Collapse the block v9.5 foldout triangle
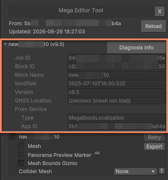168x180 pixels. (6, 44)
